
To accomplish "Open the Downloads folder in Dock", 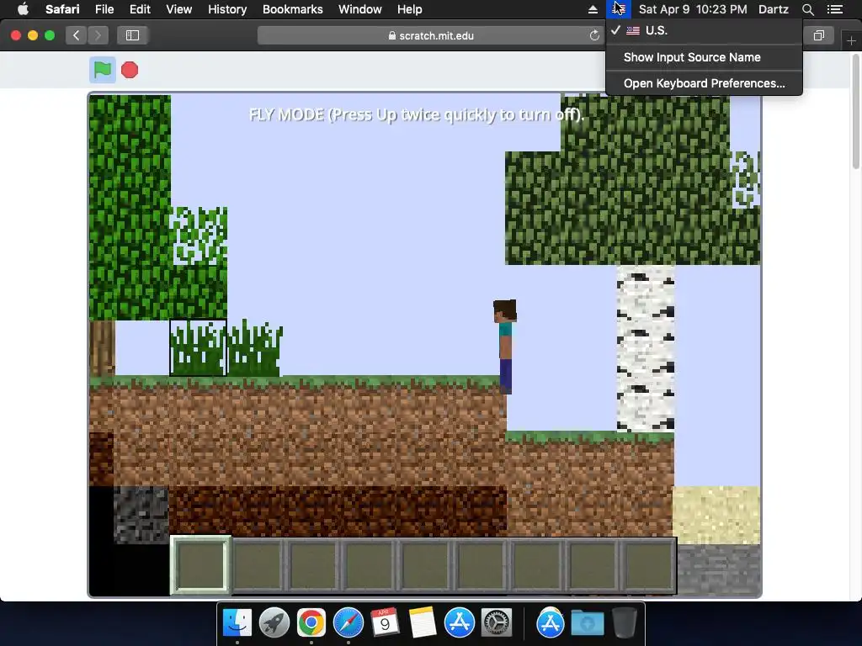I will pyautogui.click(x=587, y=623).
